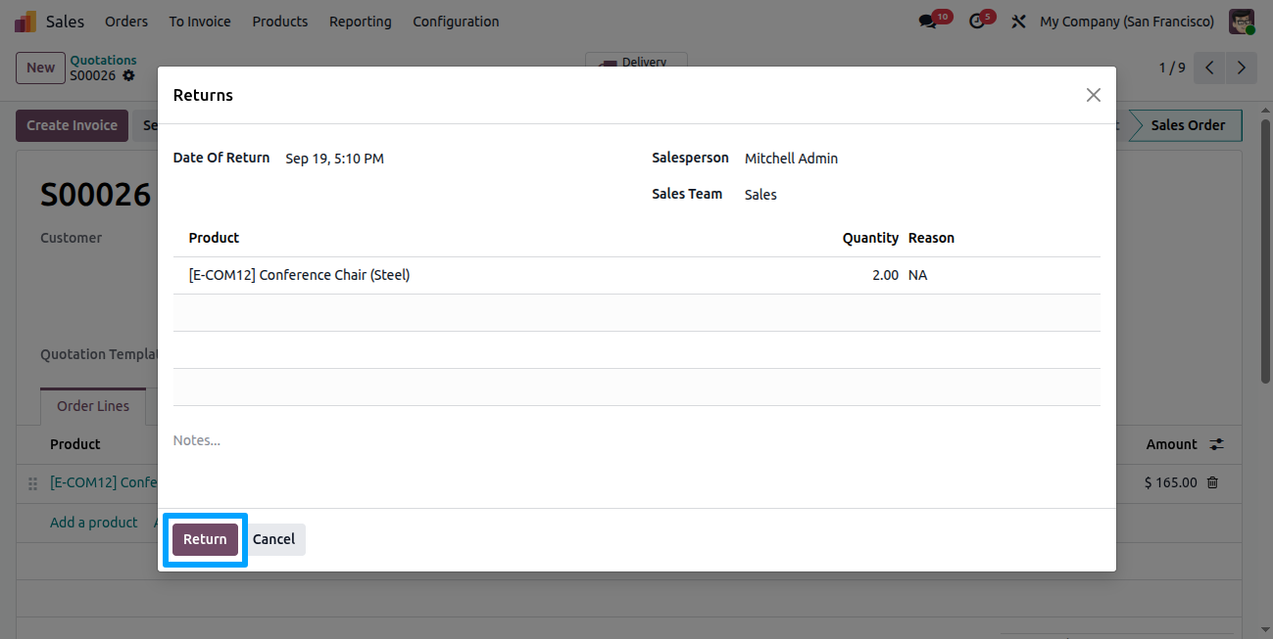Viewport: 1273px width, 639px height.
Task: Open the Reporting menu
Action: 360,22
